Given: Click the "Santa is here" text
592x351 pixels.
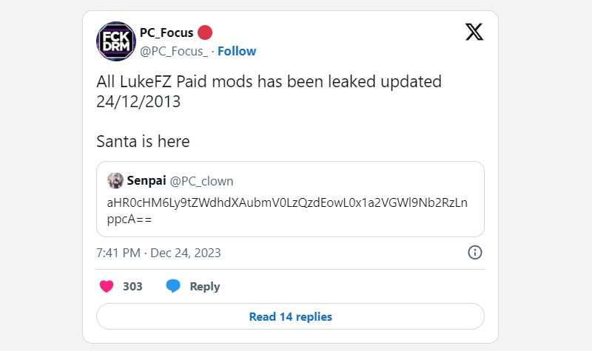Looking at the screenshot, I should pos(143,140).
